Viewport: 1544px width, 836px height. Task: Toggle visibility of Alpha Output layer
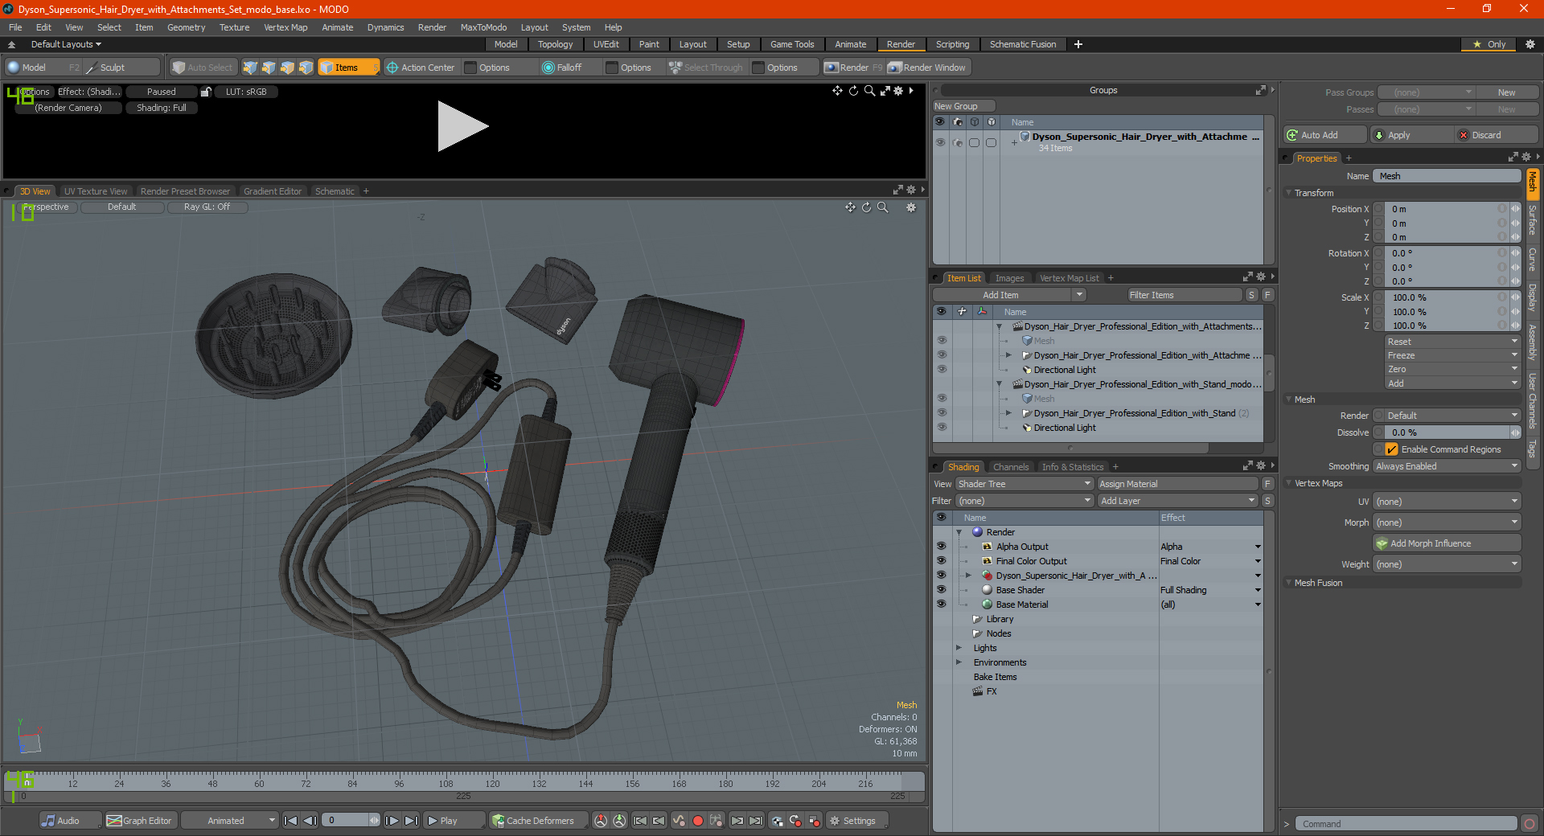941,547
